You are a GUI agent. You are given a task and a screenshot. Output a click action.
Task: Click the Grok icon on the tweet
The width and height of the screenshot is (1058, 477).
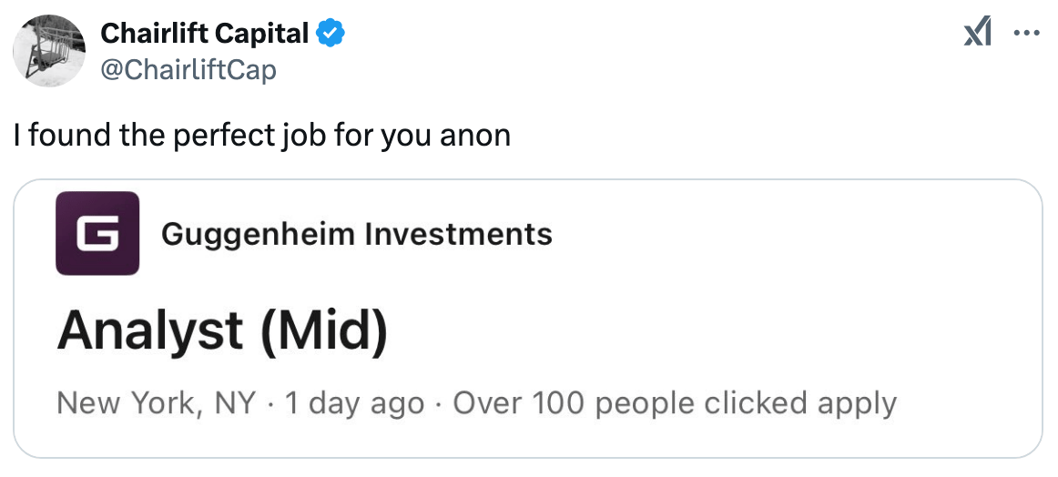(x=978, y=34)
